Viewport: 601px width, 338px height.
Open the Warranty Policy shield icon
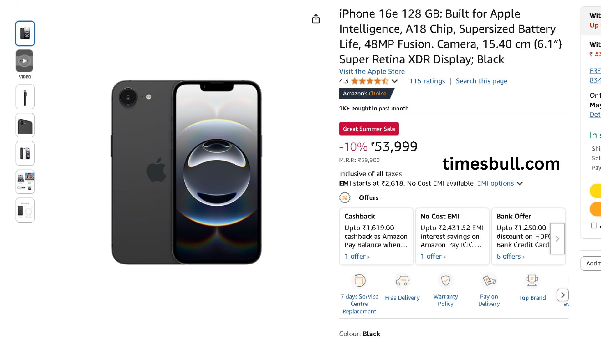pyautogui.click(x=445, y=280)
